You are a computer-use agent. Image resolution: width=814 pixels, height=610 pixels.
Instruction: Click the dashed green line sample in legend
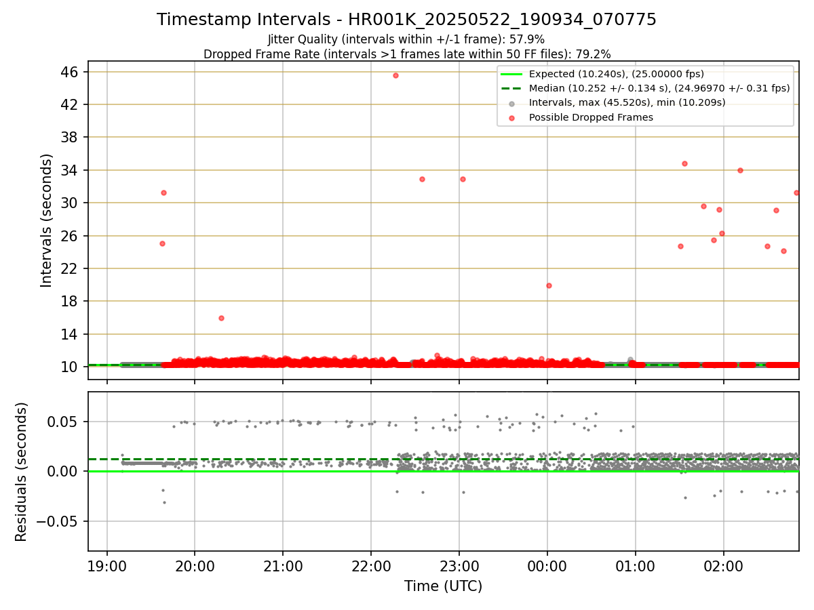point(512,88)
